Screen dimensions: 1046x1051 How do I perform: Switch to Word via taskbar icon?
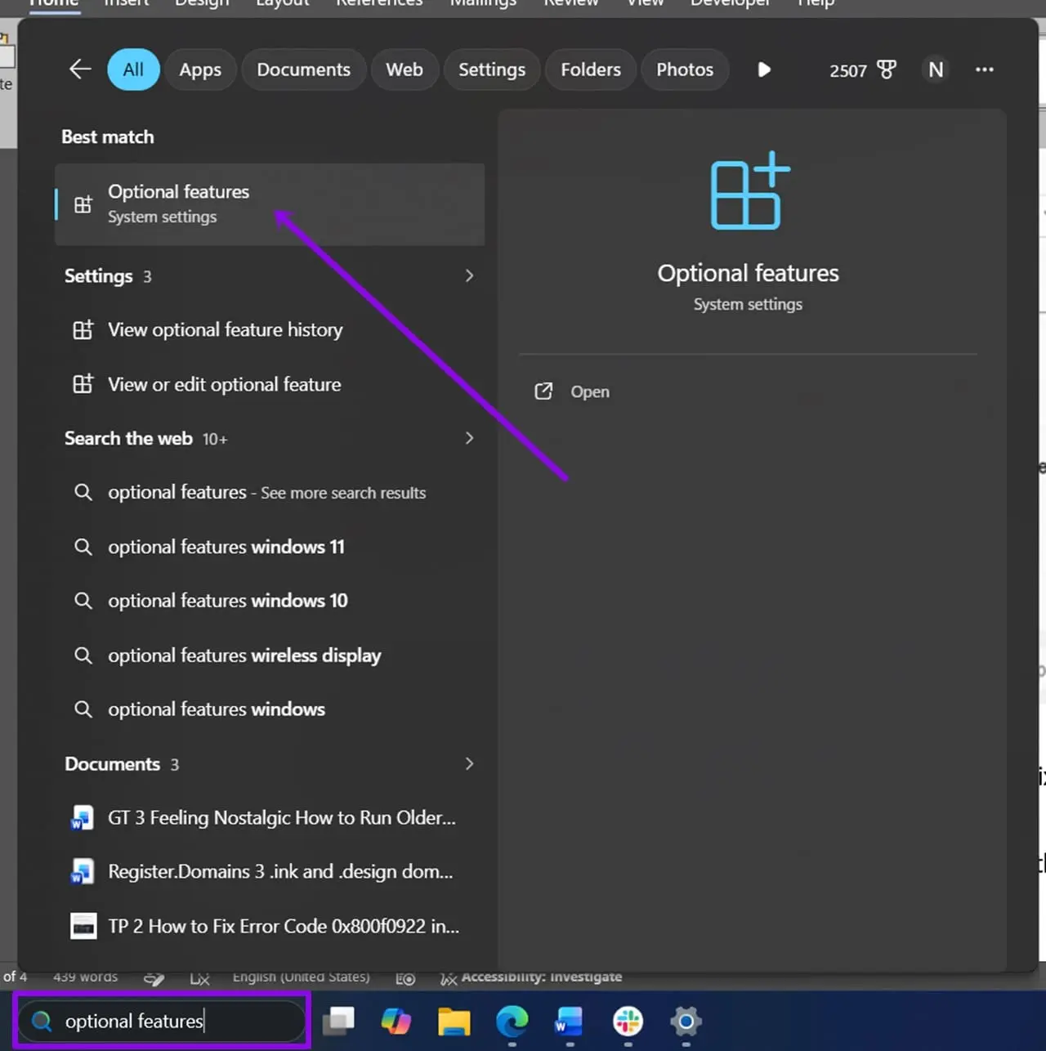click(x=569, y=1021)
